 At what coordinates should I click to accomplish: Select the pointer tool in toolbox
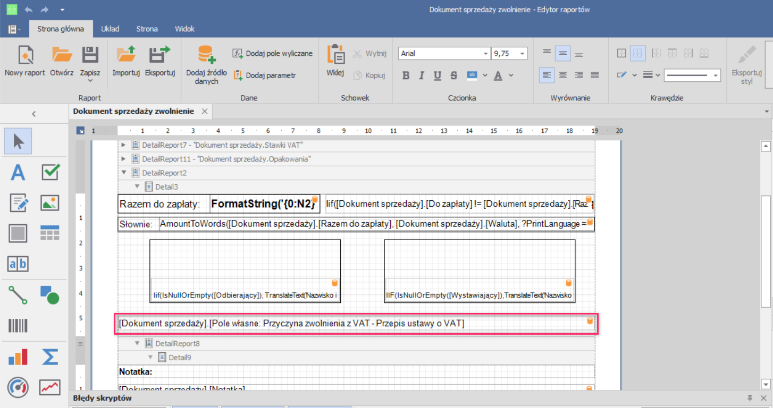click(18, 141)
